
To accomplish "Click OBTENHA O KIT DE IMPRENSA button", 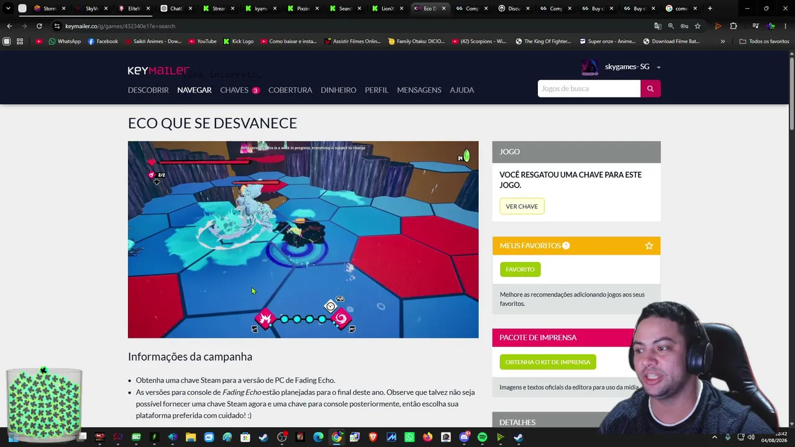I will (548, 362).
